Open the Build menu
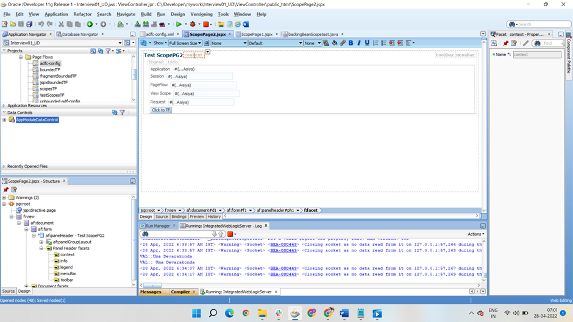Screen dimensions: 573x322 [146, 14]
